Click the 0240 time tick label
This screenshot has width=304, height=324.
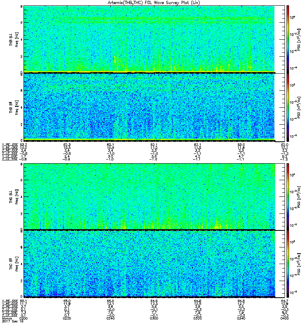click(110, 318)
